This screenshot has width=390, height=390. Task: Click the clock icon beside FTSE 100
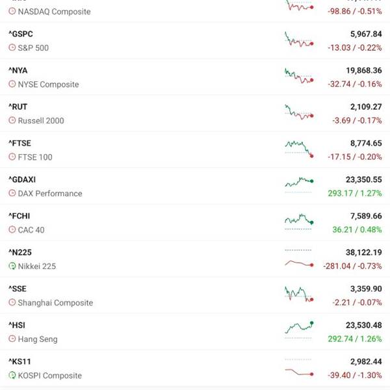[x=12, y=157]
